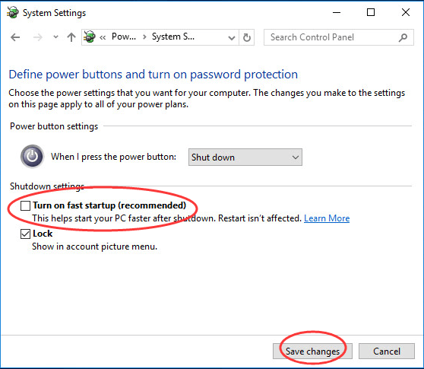This screenshot has width=424, height=369.
Task: Open the recent locations chevron
Action: [55, 37]
